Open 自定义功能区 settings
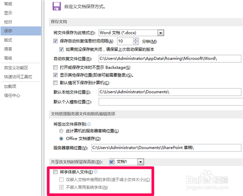Image resolution: width=243 pixels, height=196 pixels. point(16,68)
